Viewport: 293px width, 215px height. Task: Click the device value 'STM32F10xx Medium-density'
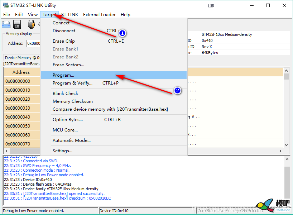[x=227, y=34]
